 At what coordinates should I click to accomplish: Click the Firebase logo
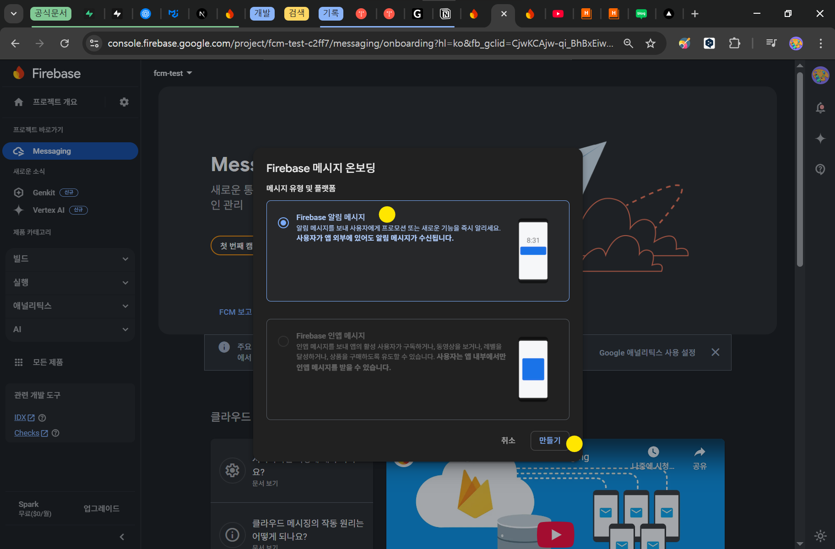point(47,73)
